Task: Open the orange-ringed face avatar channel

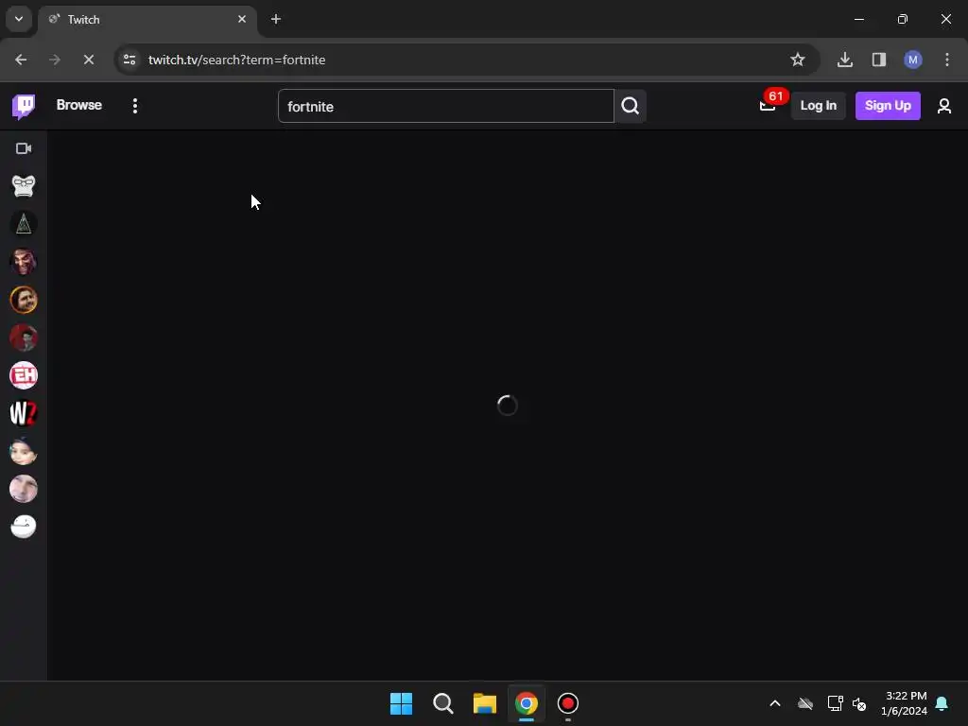Action: (x=24, y=300)
